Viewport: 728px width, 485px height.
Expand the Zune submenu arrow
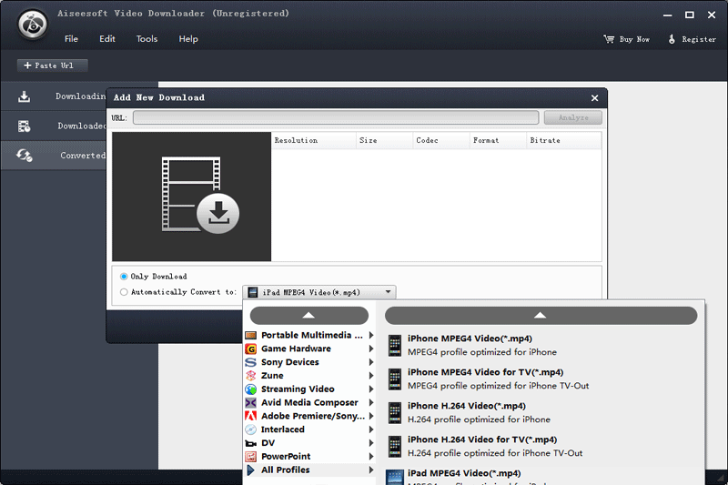point(371,376)
